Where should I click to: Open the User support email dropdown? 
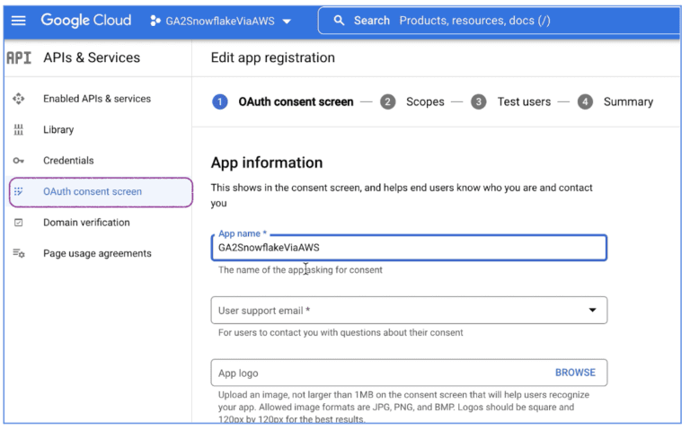click(x=410, y=311)
